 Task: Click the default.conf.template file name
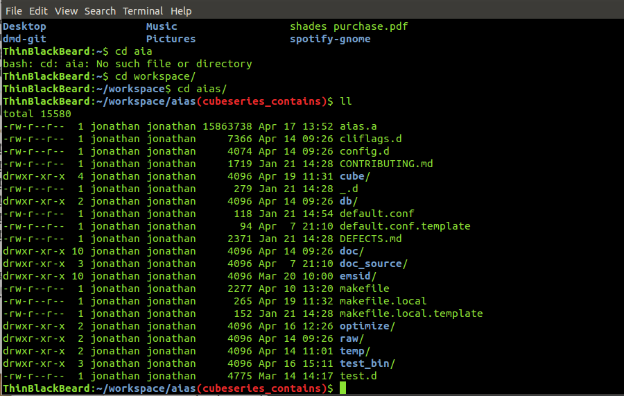405,226
